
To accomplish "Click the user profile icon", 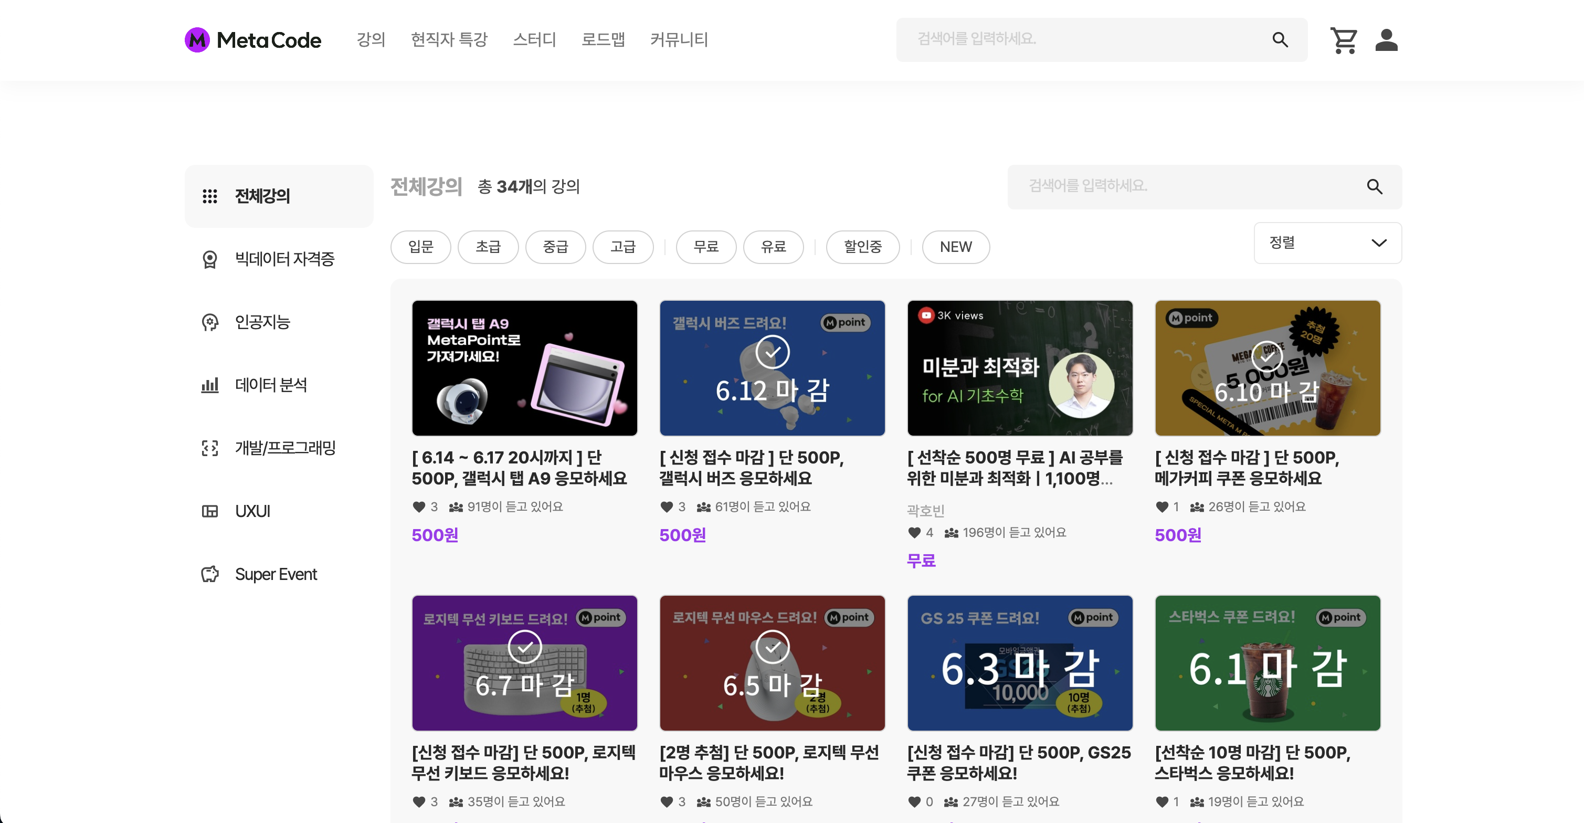I will (1386, 40).
